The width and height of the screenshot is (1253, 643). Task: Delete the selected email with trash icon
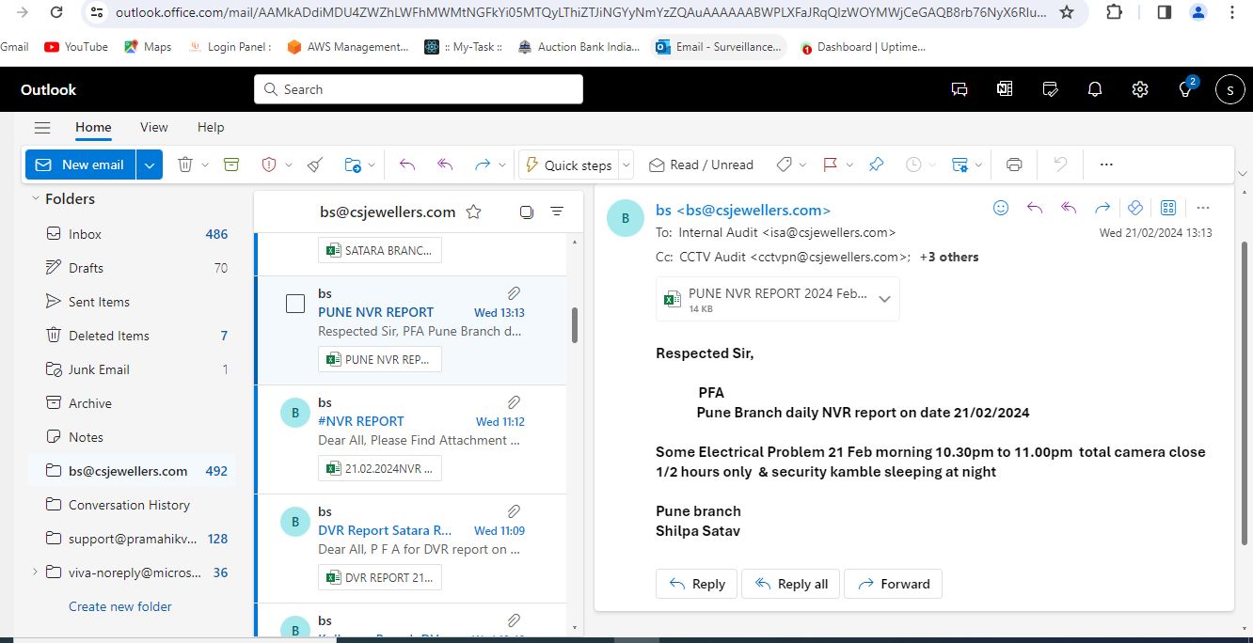tap(185, 165)
